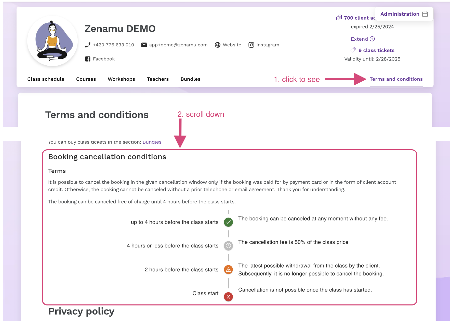
Task: Click the orange warning triangle marker
Action: click(228, 270)
